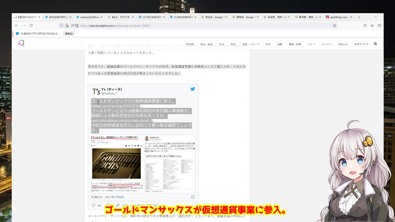The height and width of the screenshot is (222, 395).
Task: Open 芸能・スポーツ navigation item
Action: click(251, 44)
